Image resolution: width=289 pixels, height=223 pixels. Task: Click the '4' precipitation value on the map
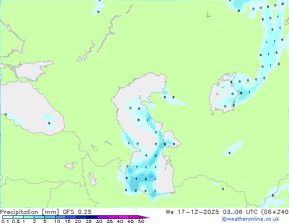(x=136, y=179)
